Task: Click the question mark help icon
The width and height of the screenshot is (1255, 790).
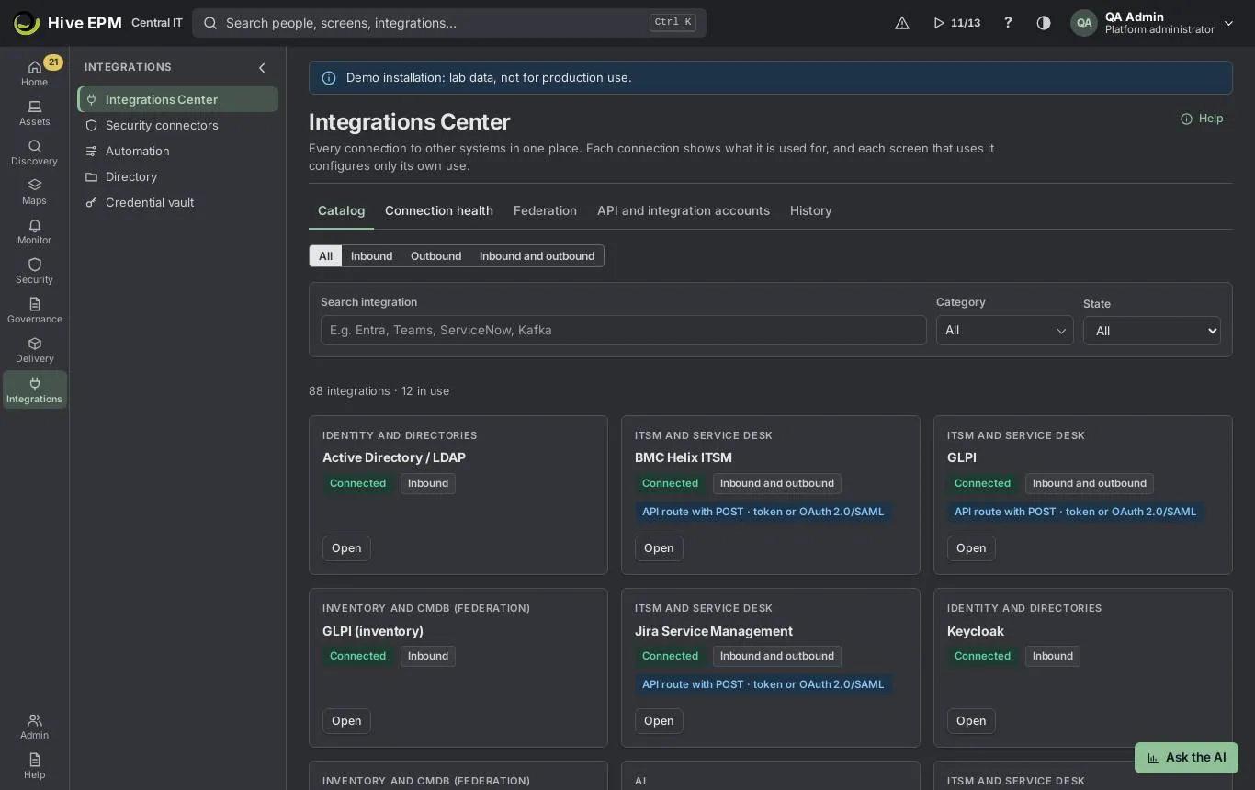Action: 1008,23
